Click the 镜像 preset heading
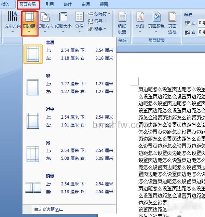The height and width of the screenshot is (217, 205). click(x=50, y=176)
